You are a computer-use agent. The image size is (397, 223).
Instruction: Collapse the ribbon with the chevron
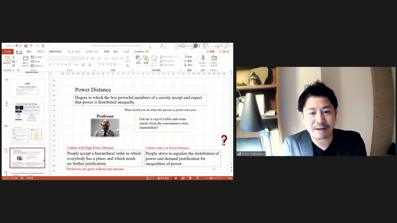click(x=231, y=70)
